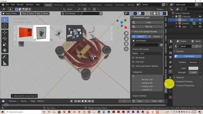Select the sculpture (8) category
The height and width of the screenshot is (114, 203).
coord(147,86)
